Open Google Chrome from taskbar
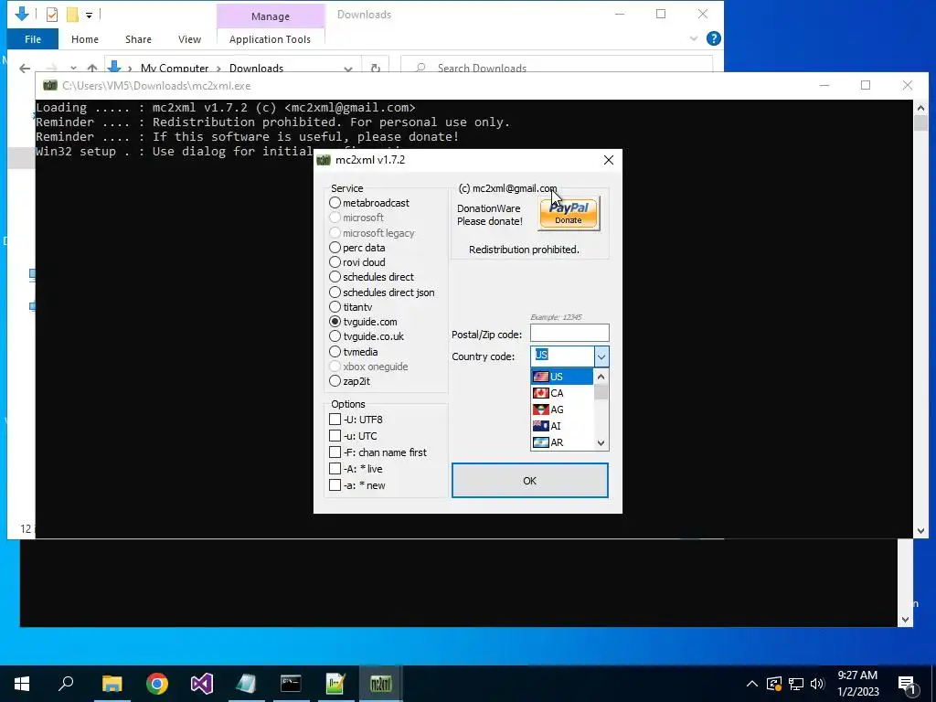This screenshot has height=702, width=936. (157, 684)
